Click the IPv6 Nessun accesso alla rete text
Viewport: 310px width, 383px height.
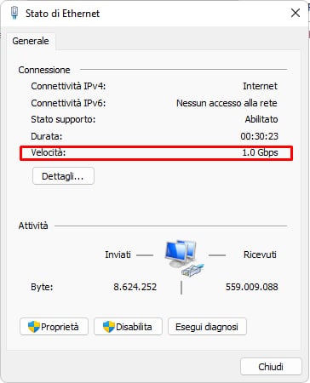tap(227, 103)
